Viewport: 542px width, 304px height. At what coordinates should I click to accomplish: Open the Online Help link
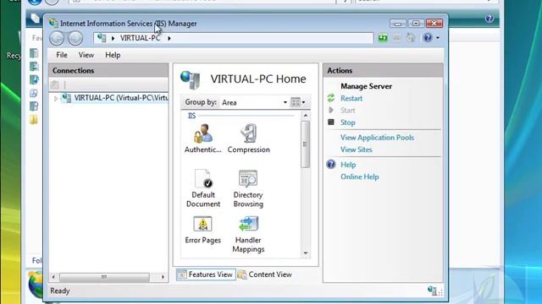pyautogui.click(x=359, y=176)
